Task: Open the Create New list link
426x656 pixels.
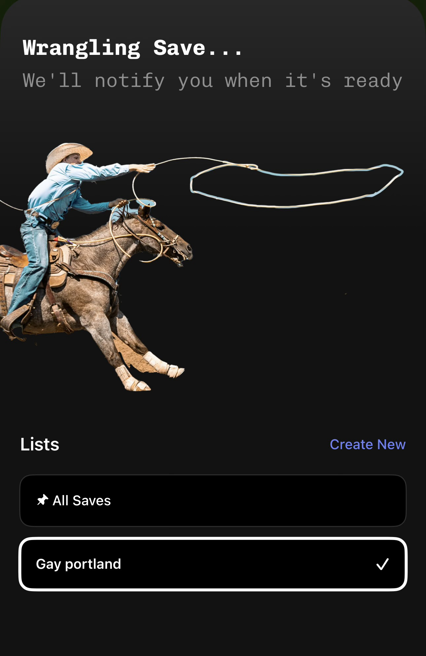Action: tap(368, 444)
